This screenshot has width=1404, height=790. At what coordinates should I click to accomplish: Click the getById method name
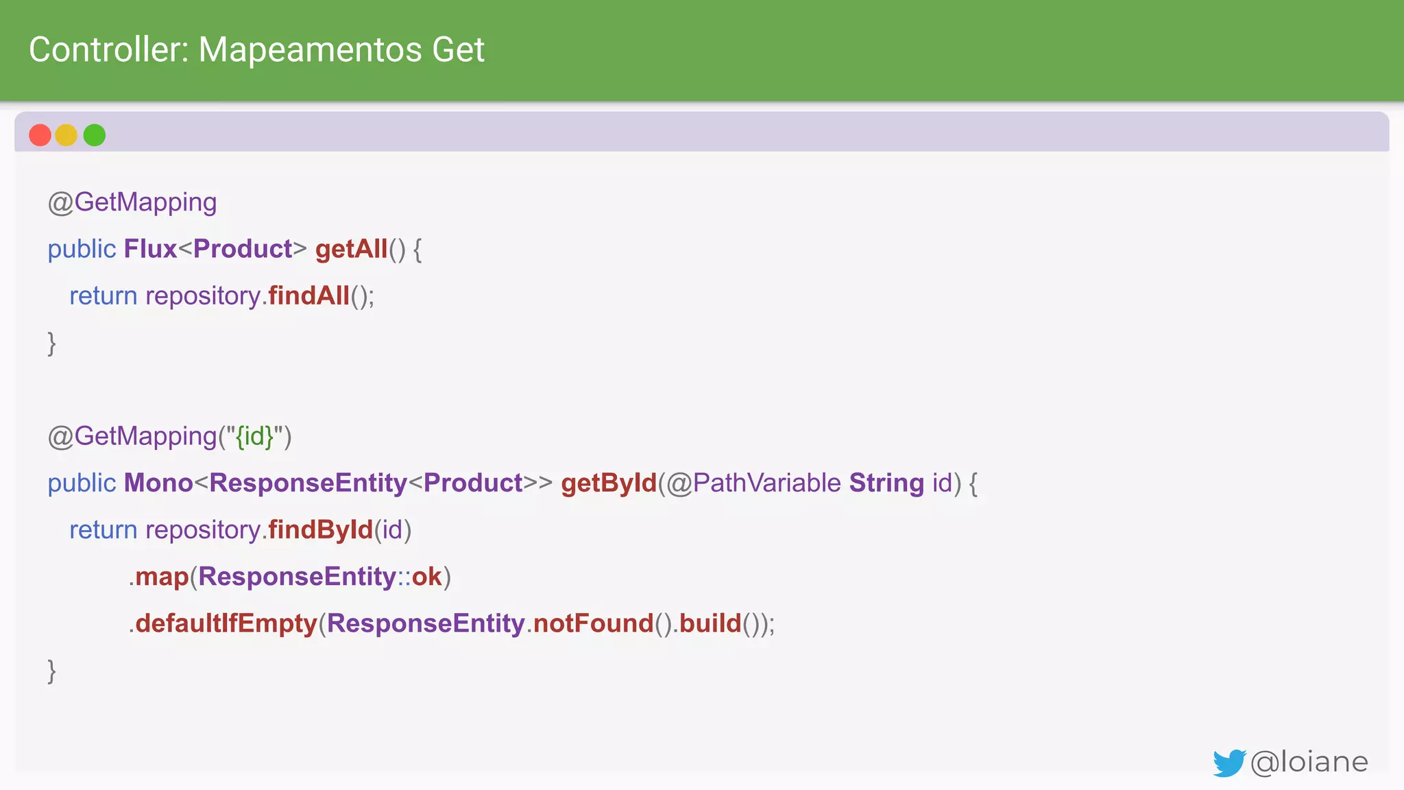click(x=609, y=483)
